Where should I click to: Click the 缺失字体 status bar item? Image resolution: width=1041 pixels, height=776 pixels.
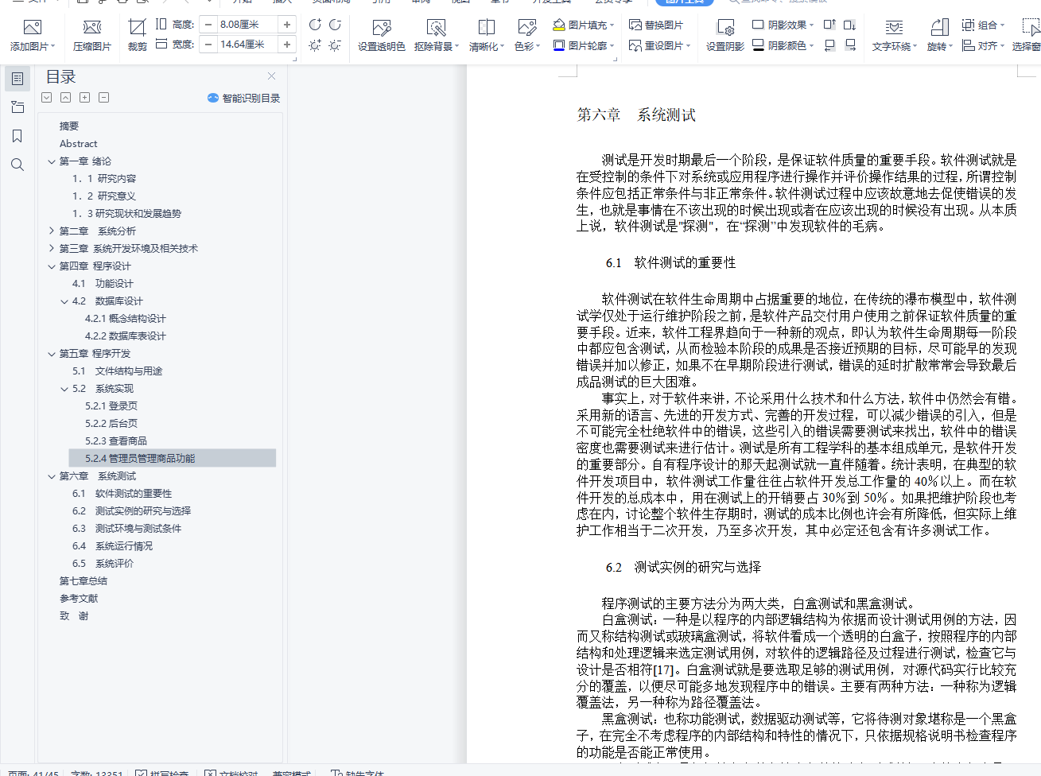coord(357,773)
